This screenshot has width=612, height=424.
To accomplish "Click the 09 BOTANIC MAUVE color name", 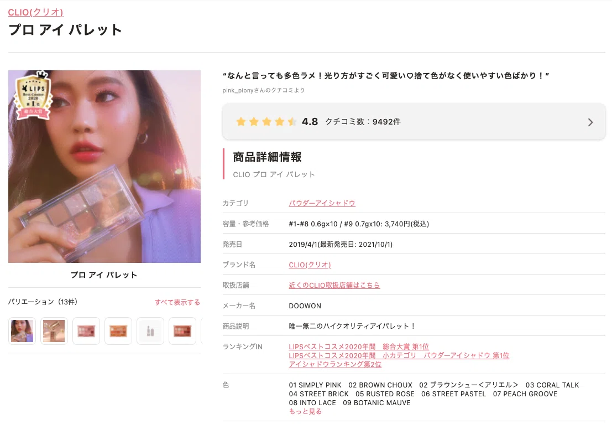I will pos(376,402).
